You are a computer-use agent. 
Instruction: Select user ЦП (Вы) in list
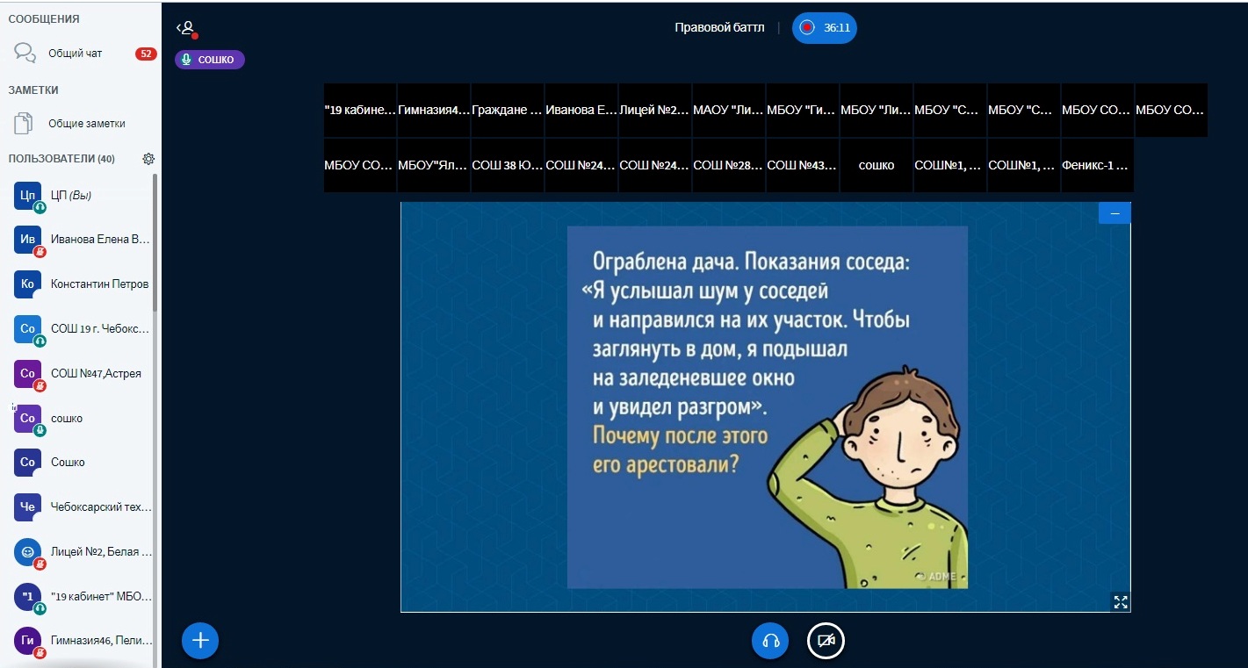pyautogui.click(x=81, y=195)
